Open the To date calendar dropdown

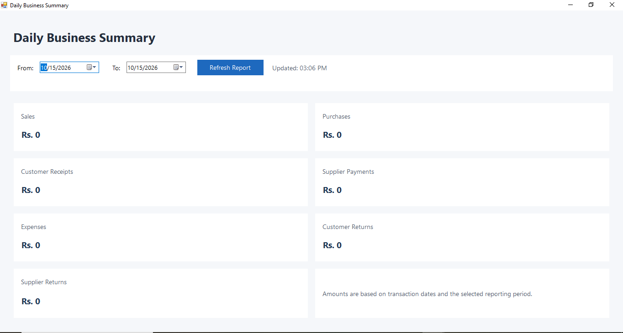179,68
